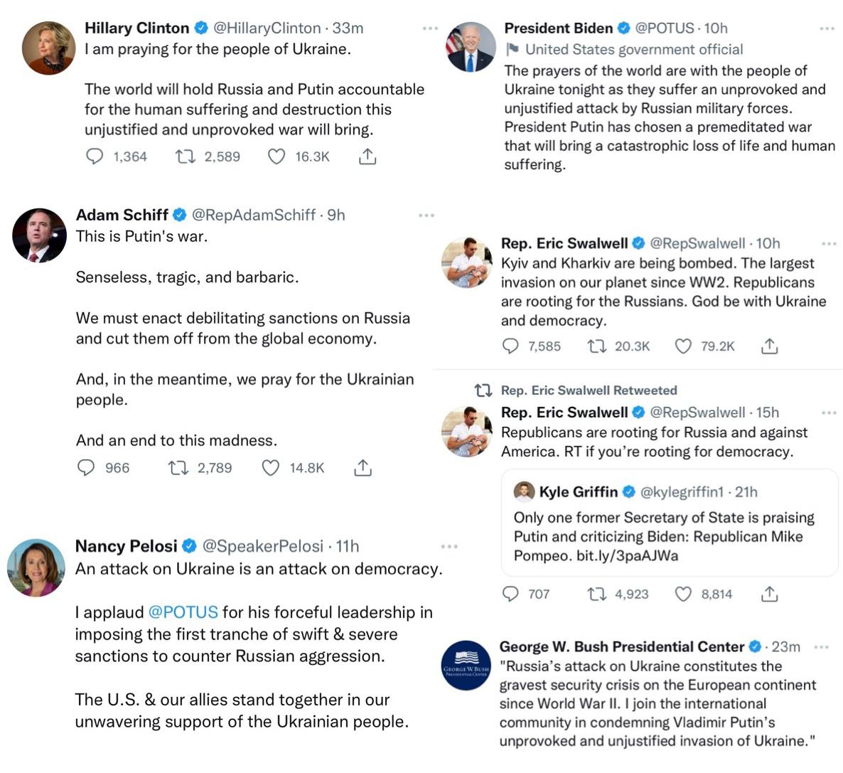The image size is (843, 773).
Task: Share Hillary Clinton's tweet
Action: click(367, 156)
